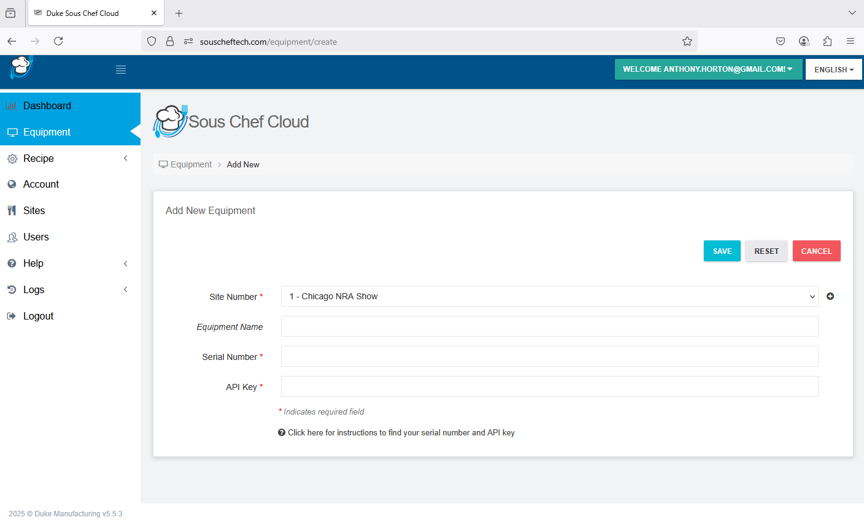Open instructions link for serial number
Screen dimensions: 864x528
tap(401, 432)
